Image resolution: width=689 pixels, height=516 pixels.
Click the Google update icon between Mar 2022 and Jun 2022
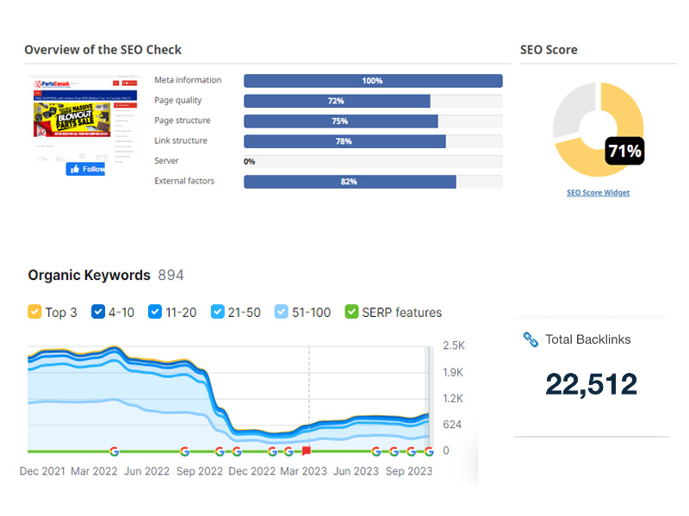[x=115, y=451]
